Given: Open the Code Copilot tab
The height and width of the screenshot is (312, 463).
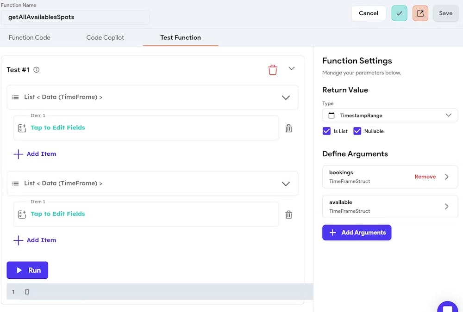Looking at the screenshot, I should coord(105,37).
